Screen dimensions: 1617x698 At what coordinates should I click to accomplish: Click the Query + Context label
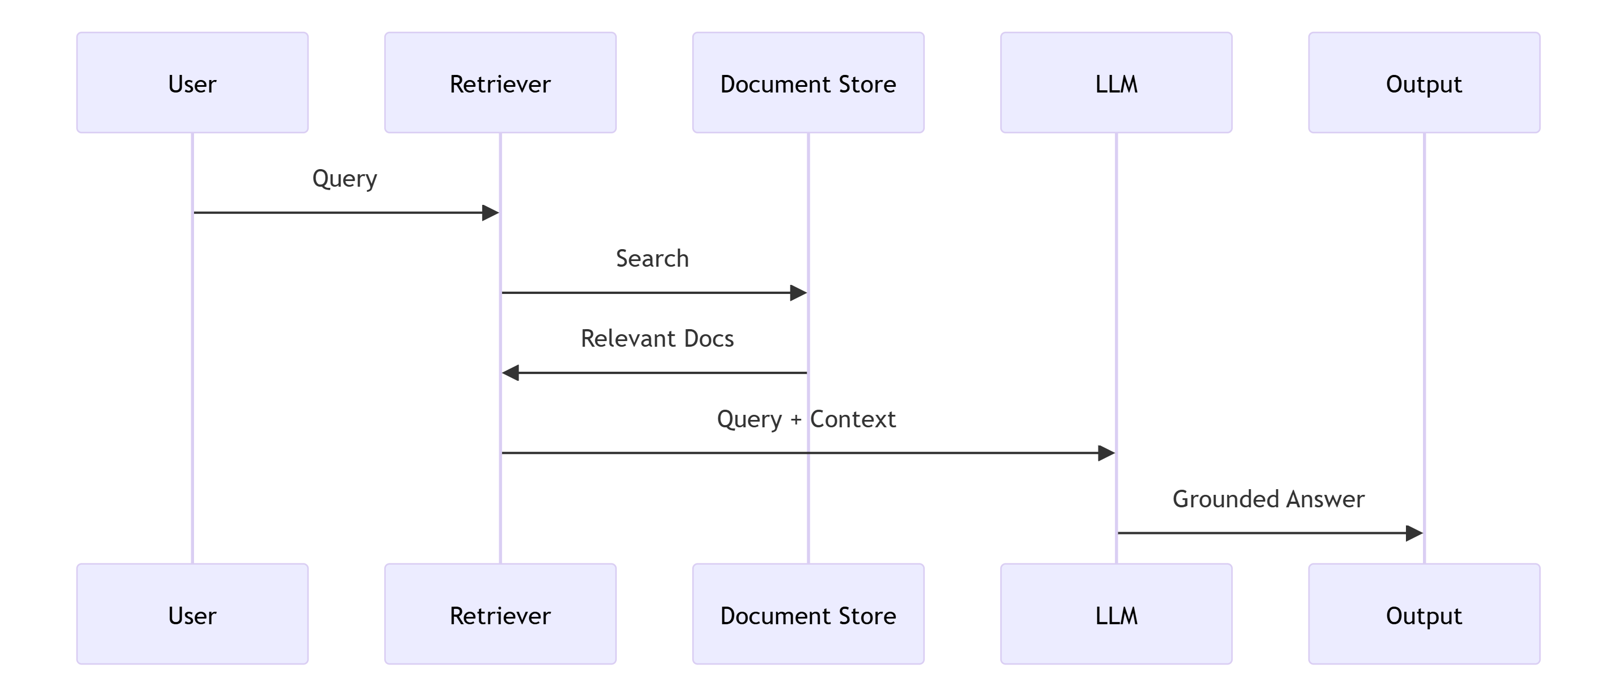(806, 419)
